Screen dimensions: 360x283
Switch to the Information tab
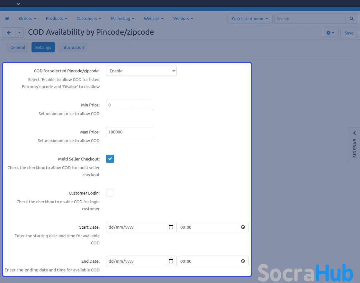click(x=73, y=47)
